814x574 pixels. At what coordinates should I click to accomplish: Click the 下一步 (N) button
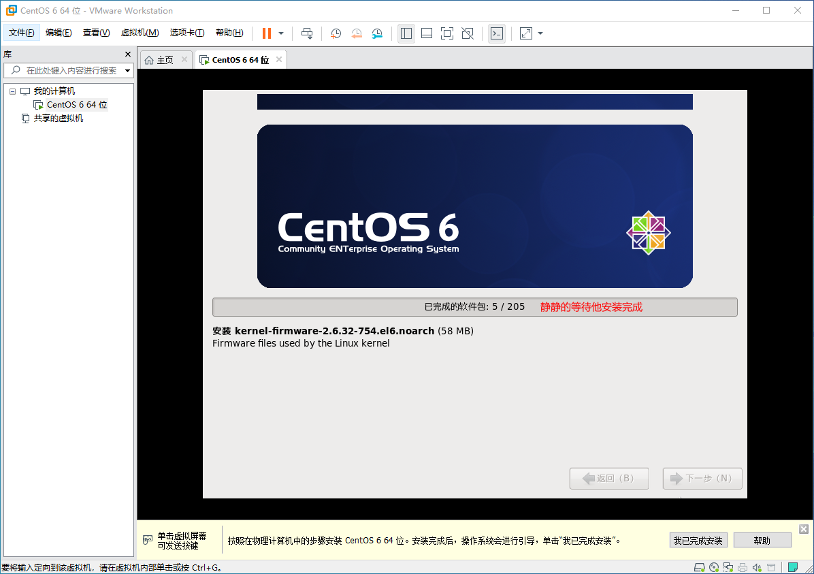click(702, 479)
